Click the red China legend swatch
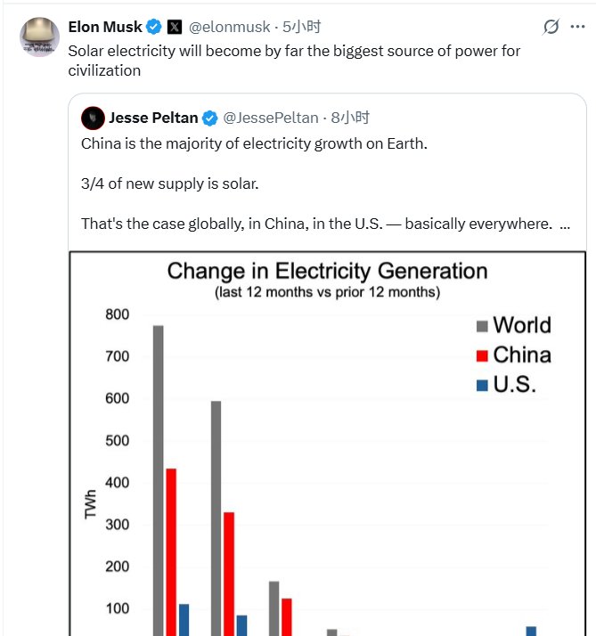 (x=482, y=355)
